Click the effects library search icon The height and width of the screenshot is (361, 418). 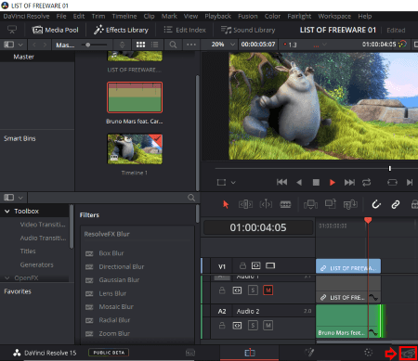[191, 198]
